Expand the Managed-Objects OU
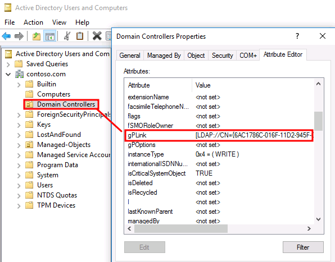The width and height of the screenshot is (335, 262). [x=19, y=145]
